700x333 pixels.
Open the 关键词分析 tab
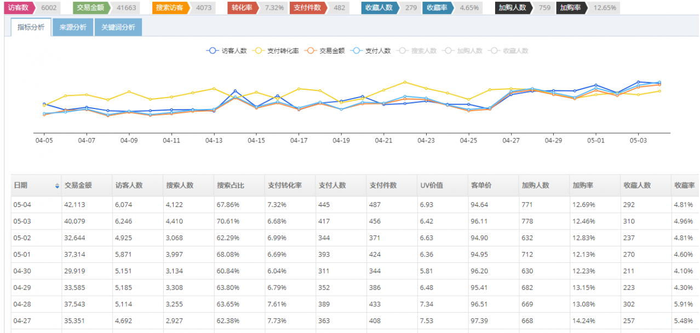coord(118,27)
